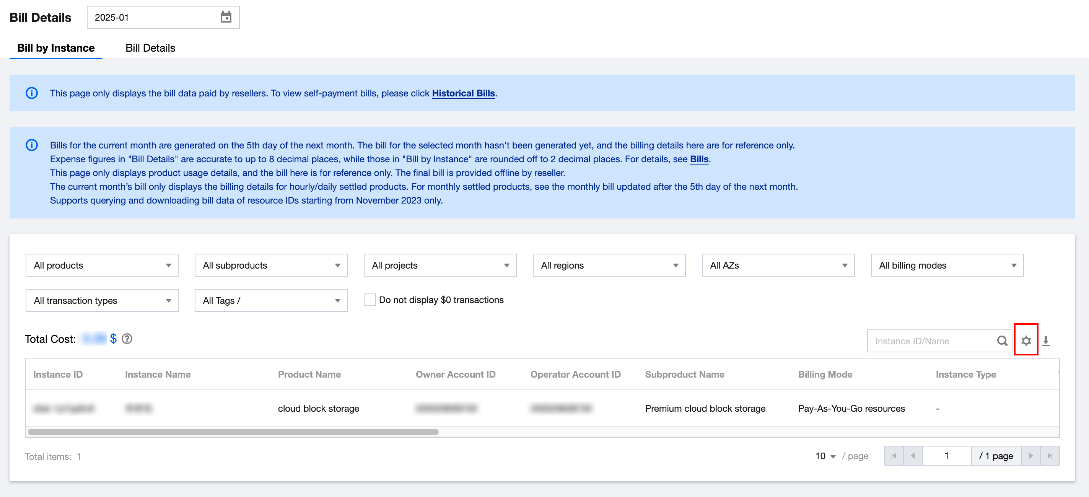Go to the next page arrow
The width and height of the screenshot is (1089, 497).
(1030, 456)
